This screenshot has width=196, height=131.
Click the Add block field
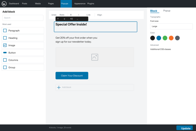coord(95,87)
